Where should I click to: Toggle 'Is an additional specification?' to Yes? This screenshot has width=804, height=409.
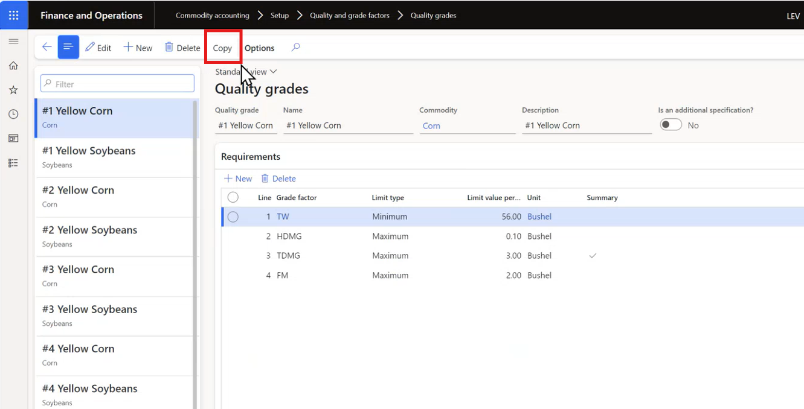[x=671, y=125]
